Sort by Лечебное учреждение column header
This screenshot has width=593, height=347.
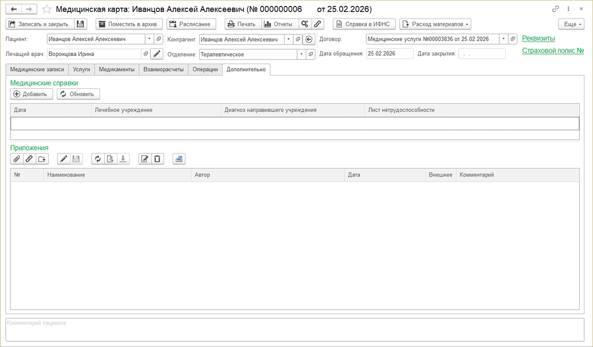(x=155, y=110)
